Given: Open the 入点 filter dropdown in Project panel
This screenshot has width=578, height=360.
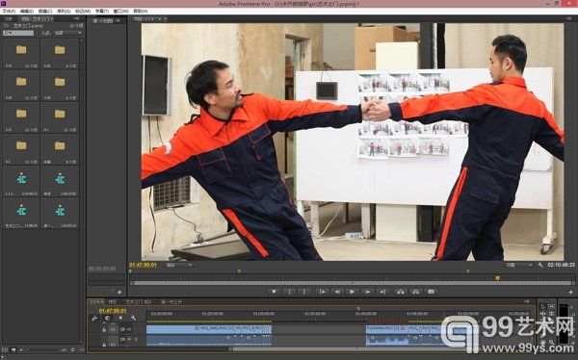Looking at the screenshot, I should click(x=67, y=33).
